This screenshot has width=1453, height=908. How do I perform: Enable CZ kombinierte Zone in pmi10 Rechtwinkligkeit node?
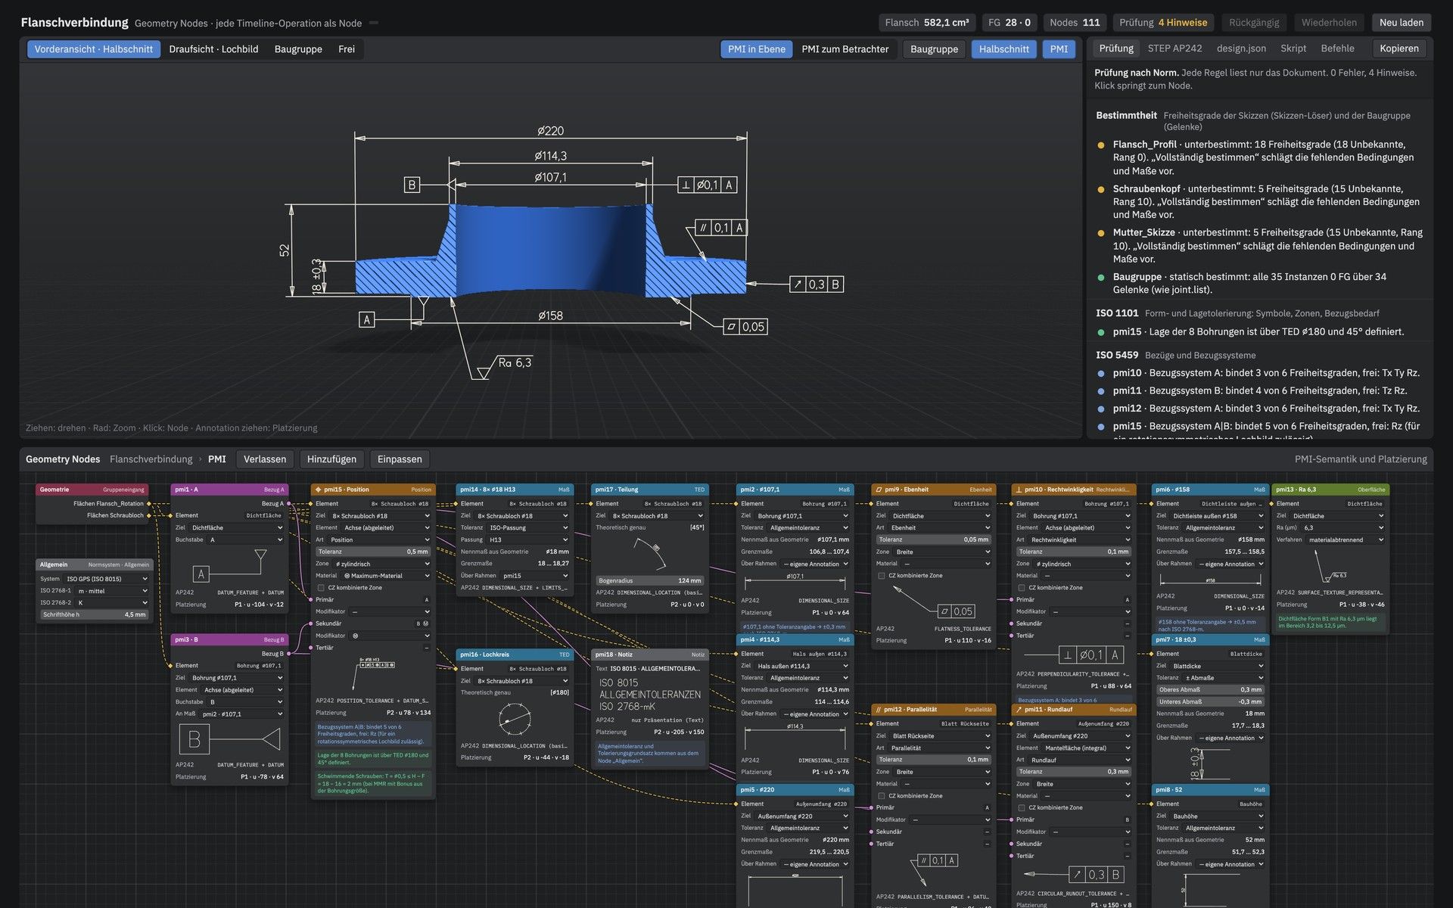click(x=1022, y=587)
